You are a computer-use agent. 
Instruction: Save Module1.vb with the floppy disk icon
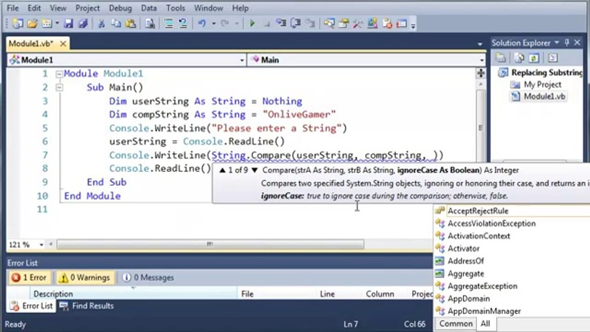pos(69,24)
